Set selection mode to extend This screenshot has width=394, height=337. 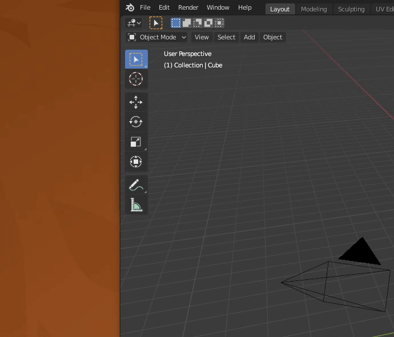[x=187, y=23]
